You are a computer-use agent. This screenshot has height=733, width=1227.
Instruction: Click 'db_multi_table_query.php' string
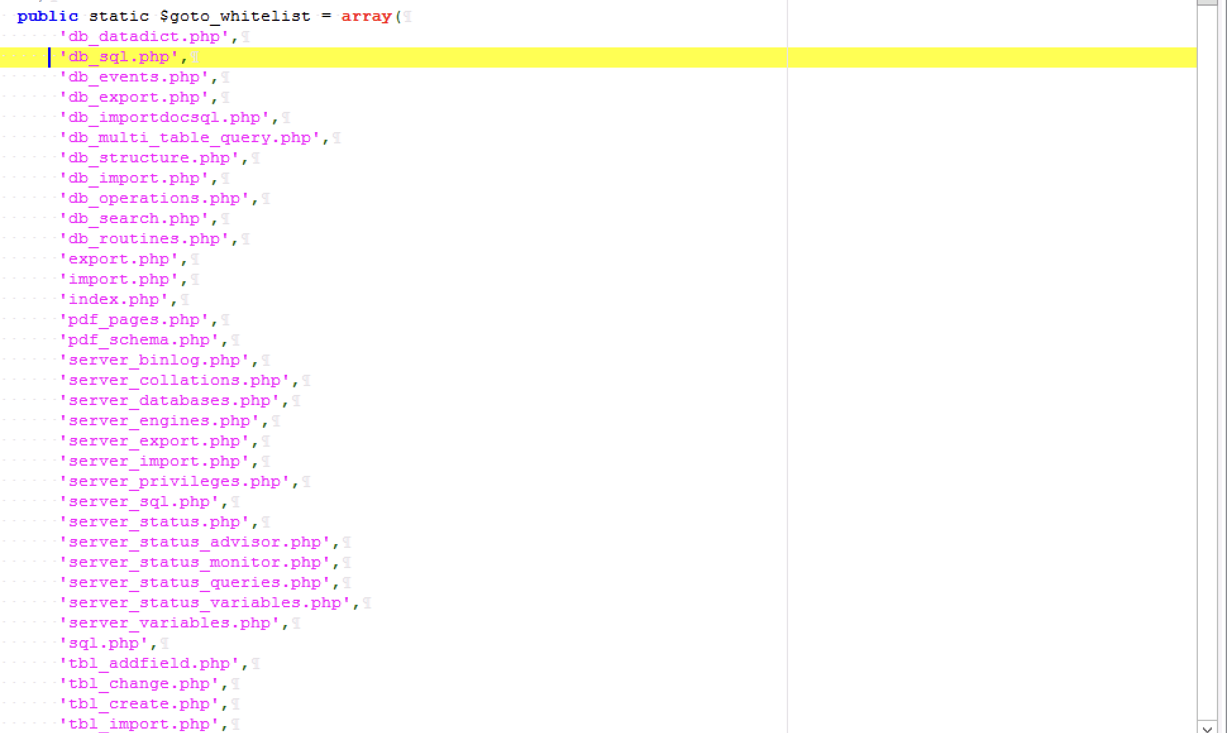pos(190,138)
